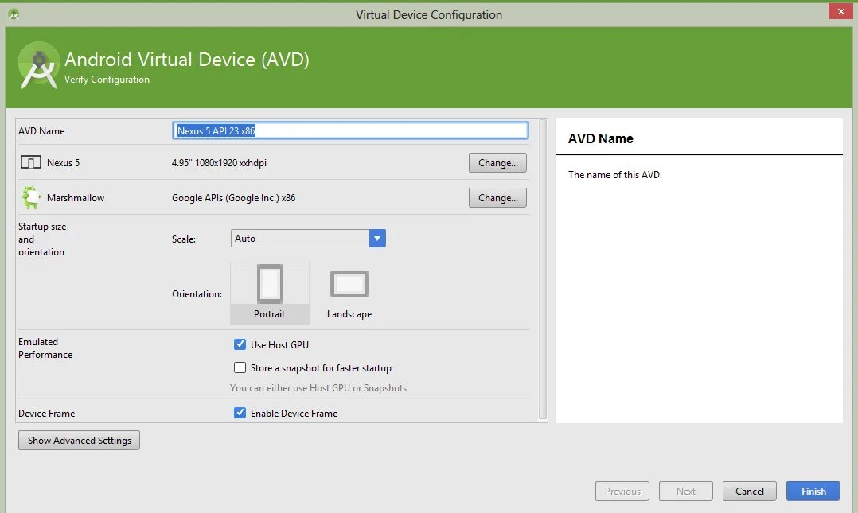Click the title bar Android Studio icon
858x513 pixels.
[x=14, y=14]
